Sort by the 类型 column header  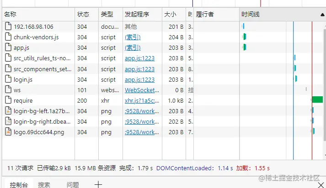pos(111,14)
